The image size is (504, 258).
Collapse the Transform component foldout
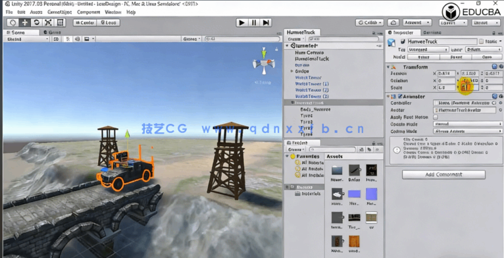tap(388, 67)
